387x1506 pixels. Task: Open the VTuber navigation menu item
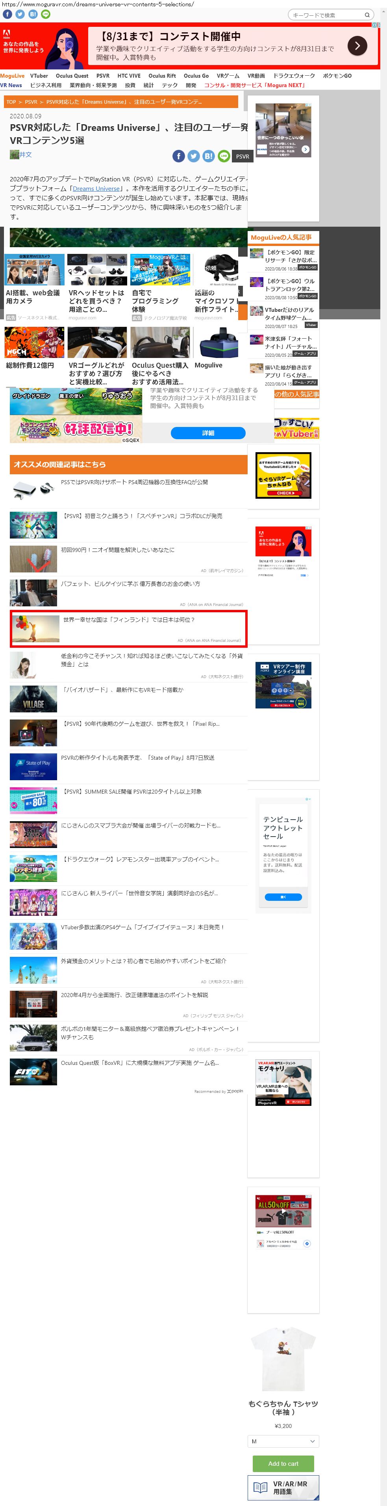tap(39, 76)
